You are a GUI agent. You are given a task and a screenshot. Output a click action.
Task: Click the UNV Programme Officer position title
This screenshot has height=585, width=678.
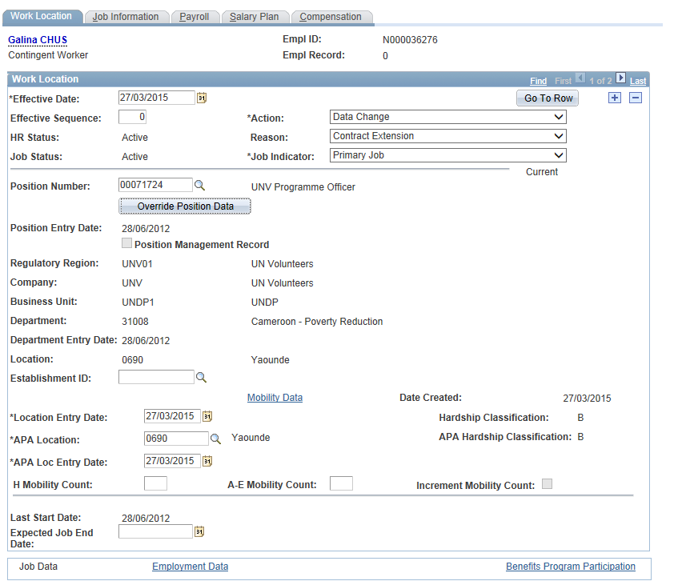click(x=303, y=187)
